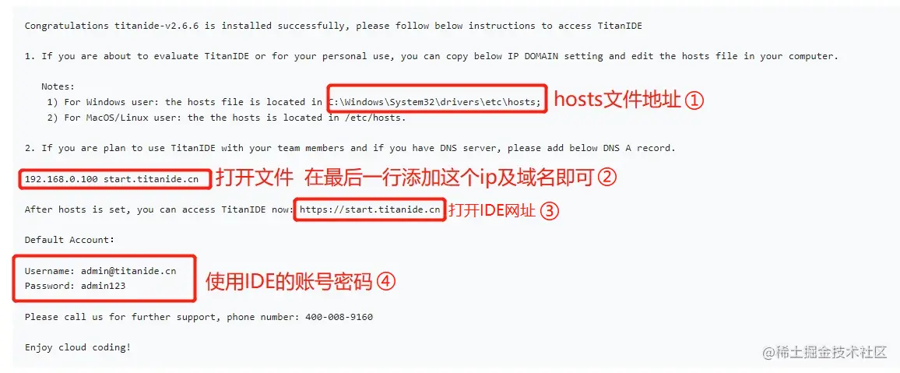The image size is (900, 373).
Task: Click the 打开IDE网址 annotation text
Action: pos(492,210)
